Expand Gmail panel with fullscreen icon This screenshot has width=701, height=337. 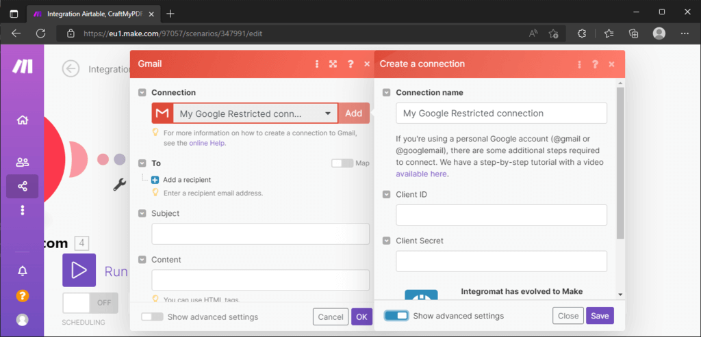pos(333,64)
